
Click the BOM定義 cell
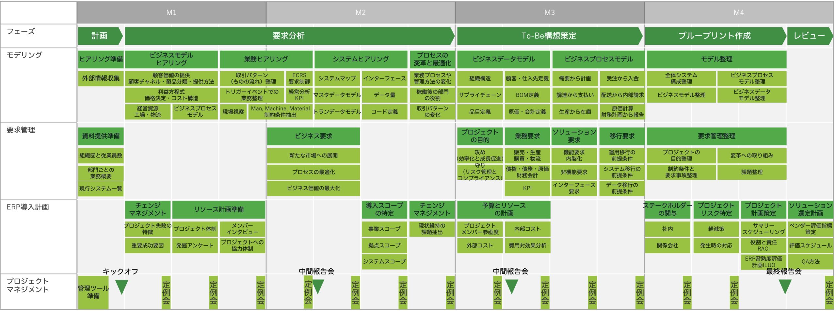(x=527, y=95)
